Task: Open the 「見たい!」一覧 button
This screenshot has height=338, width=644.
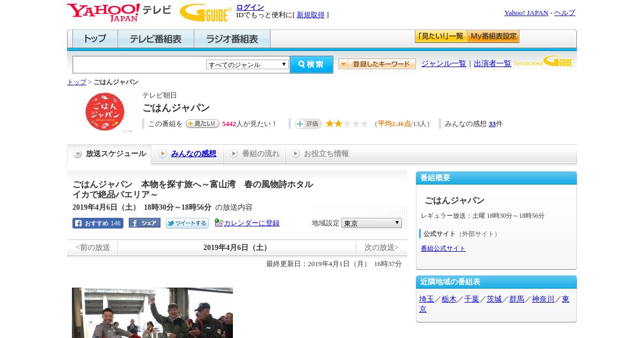Action: pos(441,36)
